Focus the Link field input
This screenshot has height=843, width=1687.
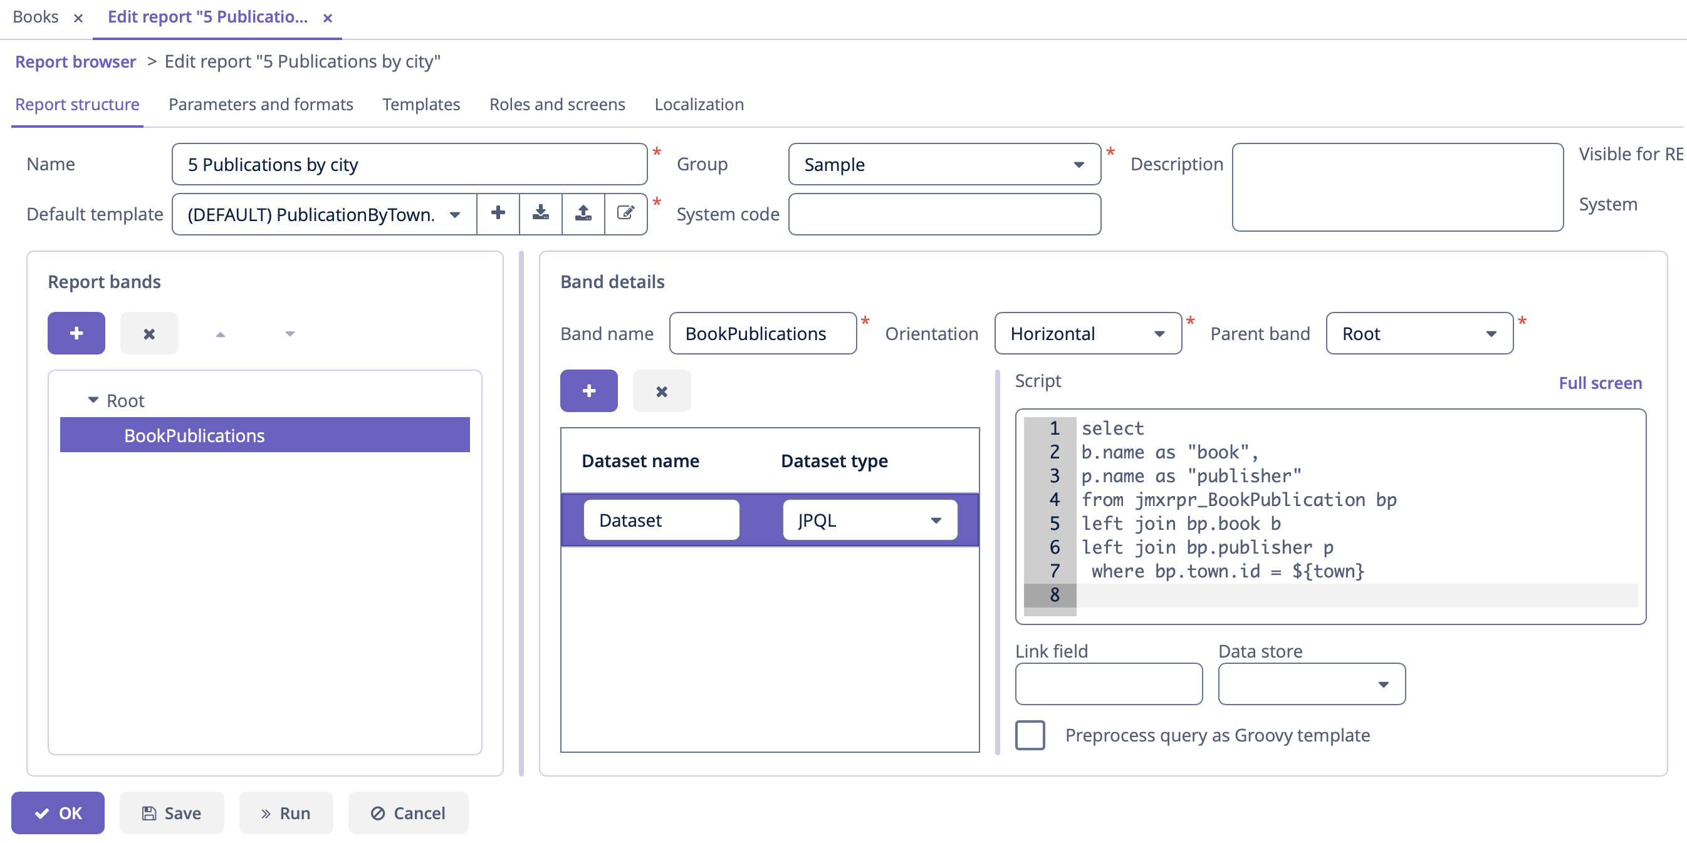[1109, 684]
